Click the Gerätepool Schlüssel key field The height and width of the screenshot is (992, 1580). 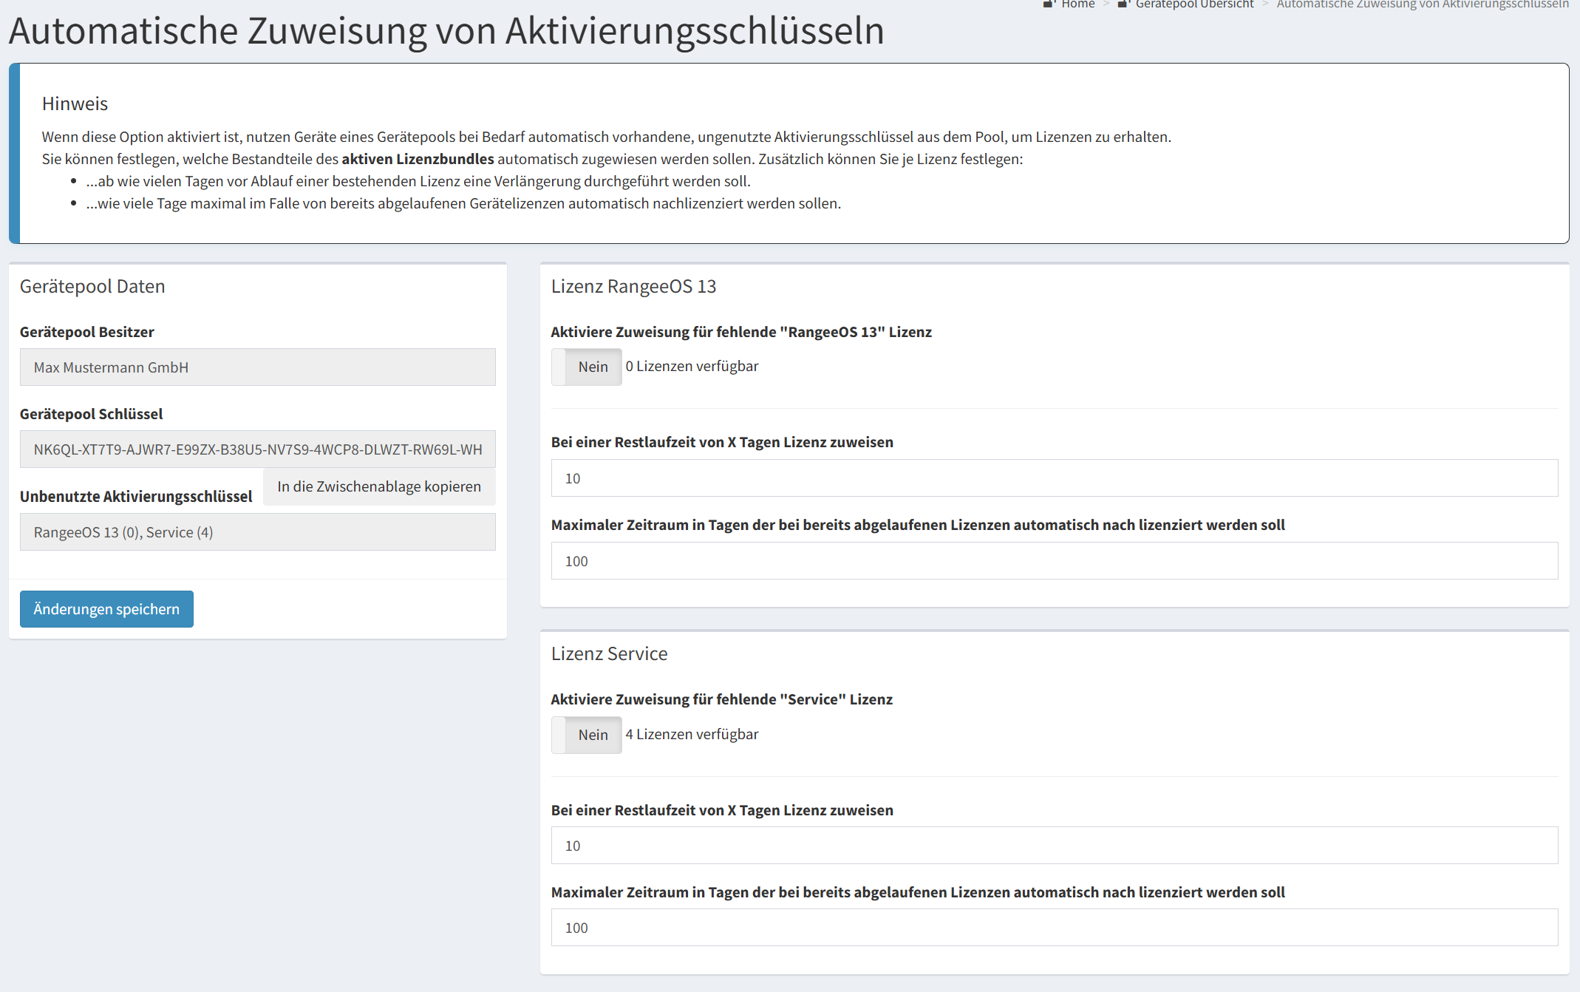(x=257, y=449)
